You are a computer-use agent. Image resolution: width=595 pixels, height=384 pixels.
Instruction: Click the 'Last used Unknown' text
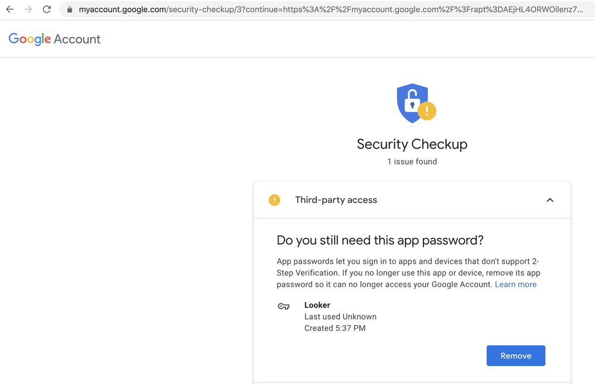click(x=340, y=317)
